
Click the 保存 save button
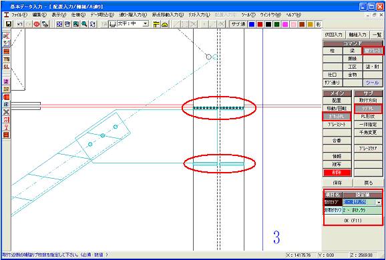[x=337, y=183]
